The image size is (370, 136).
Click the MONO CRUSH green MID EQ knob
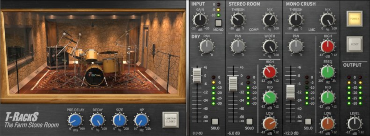coord(327,97)
